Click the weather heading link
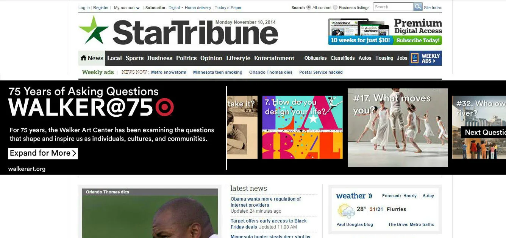 [351, 196]
